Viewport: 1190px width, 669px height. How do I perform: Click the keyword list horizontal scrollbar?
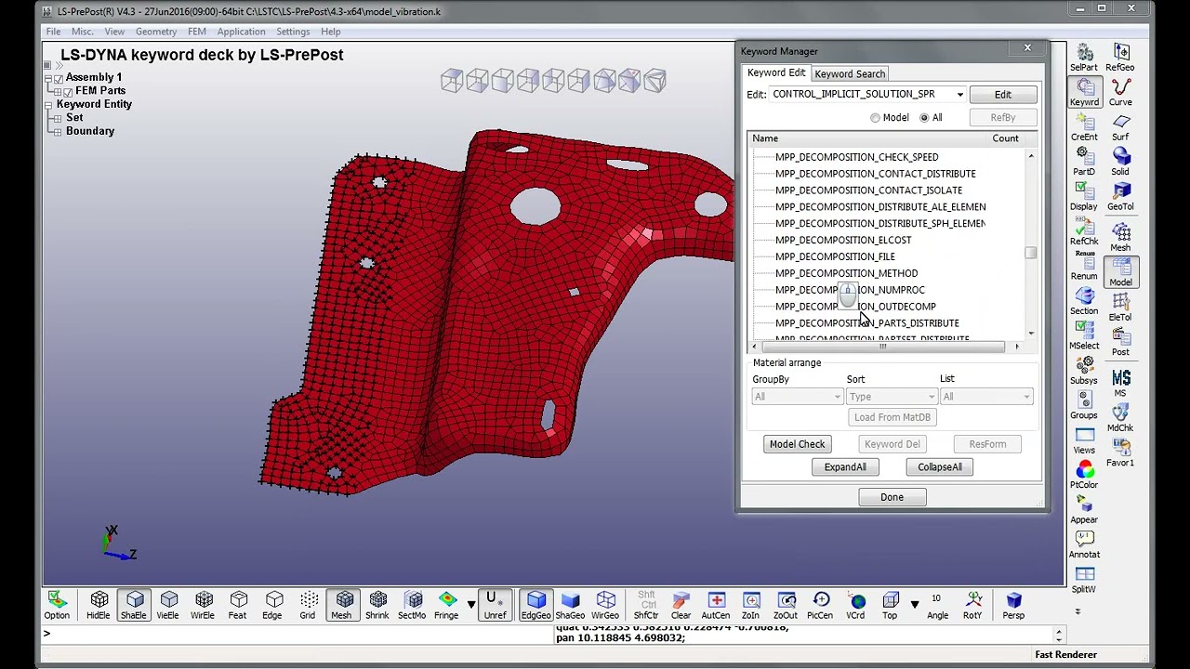point(884,347)
